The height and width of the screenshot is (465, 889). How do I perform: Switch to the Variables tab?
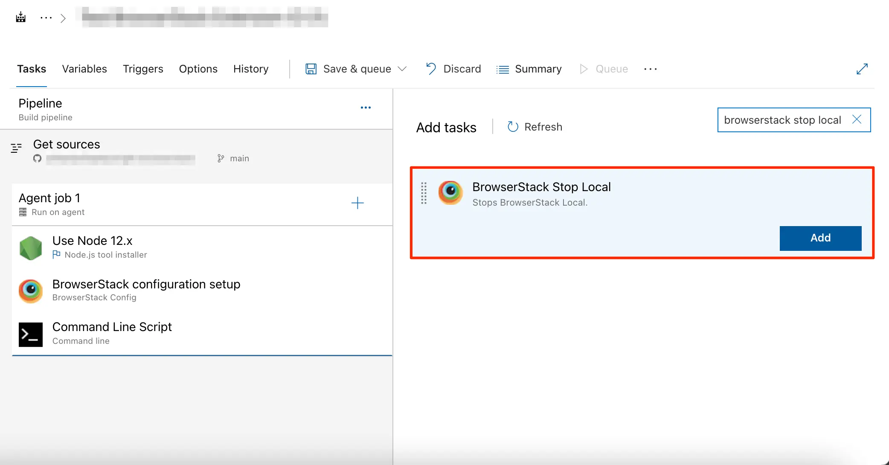click(84, 69)
